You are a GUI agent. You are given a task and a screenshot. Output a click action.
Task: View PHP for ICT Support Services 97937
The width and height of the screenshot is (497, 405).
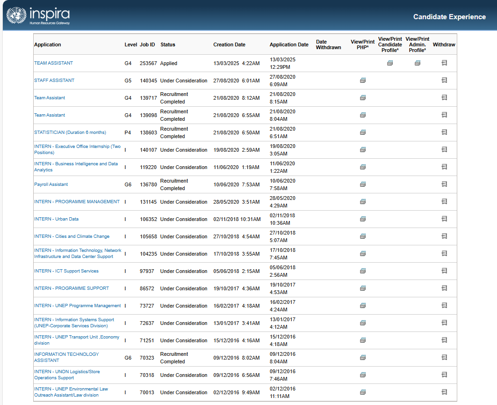(363, 271)
